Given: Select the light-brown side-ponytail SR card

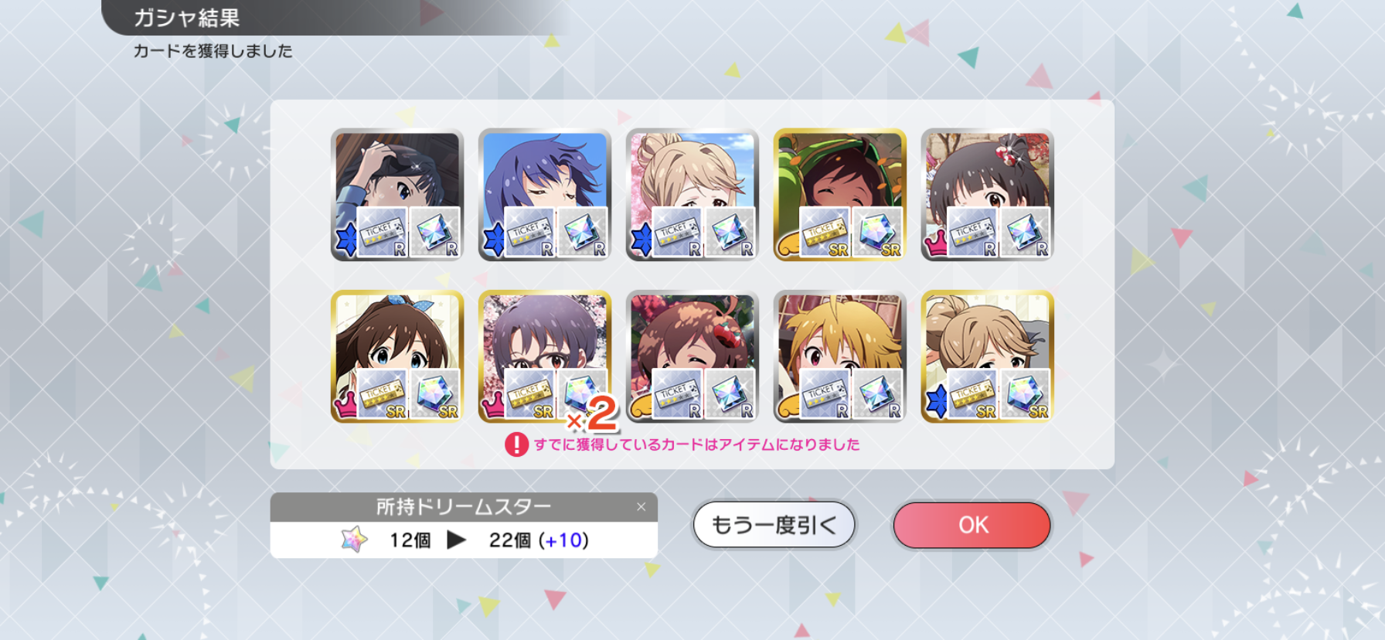Looking at the screenshot, I should coord(988,356).
